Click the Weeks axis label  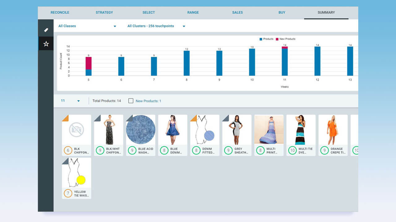(x=285, y=87)
